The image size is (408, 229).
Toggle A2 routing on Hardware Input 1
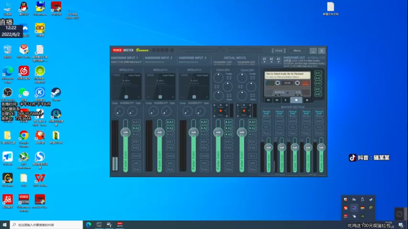click(x=136, y=128)
